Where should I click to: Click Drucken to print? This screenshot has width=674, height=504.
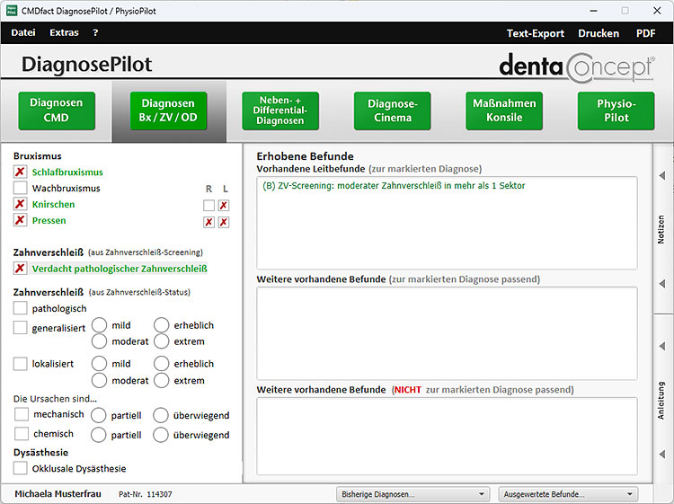coord(599,33)
